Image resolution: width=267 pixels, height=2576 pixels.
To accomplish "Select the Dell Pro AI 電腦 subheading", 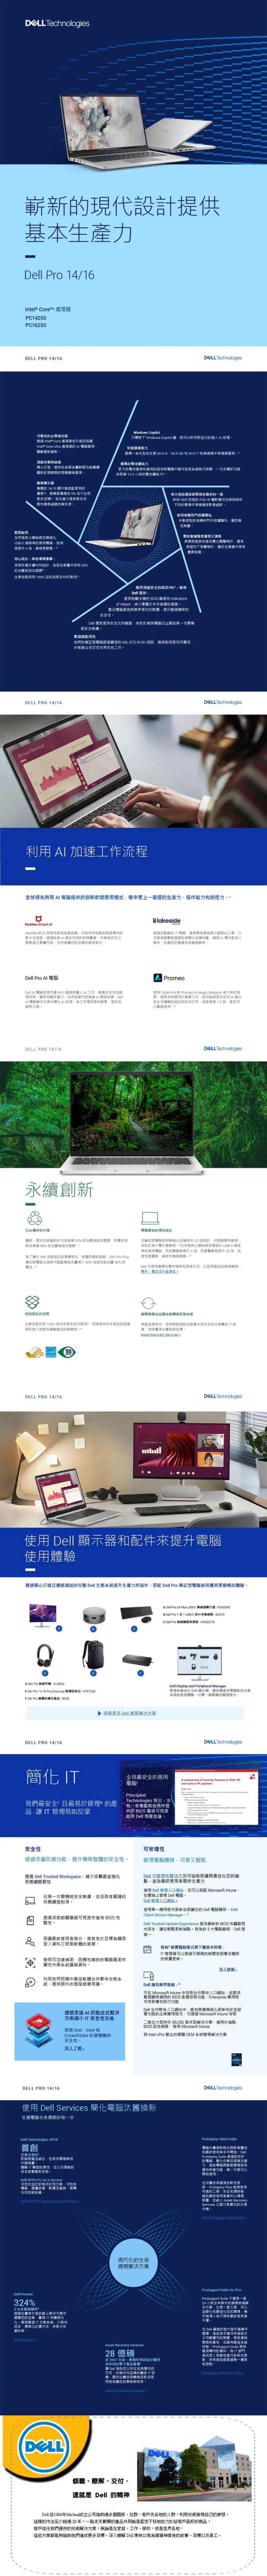I will pos(42,978).
